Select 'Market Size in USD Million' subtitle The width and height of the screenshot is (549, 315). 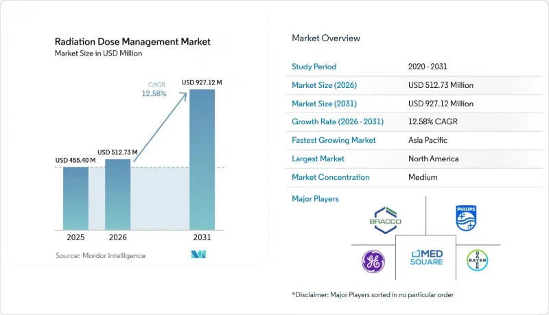(x=98, y=54)
